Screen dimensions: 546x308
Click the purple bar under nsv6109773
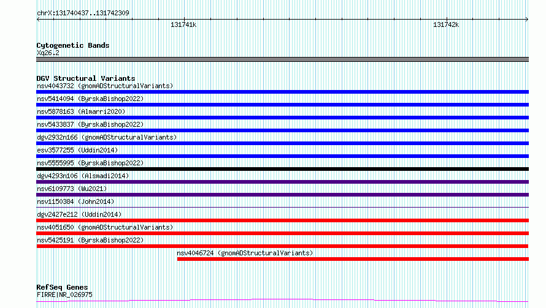click(x=282, y=195)
